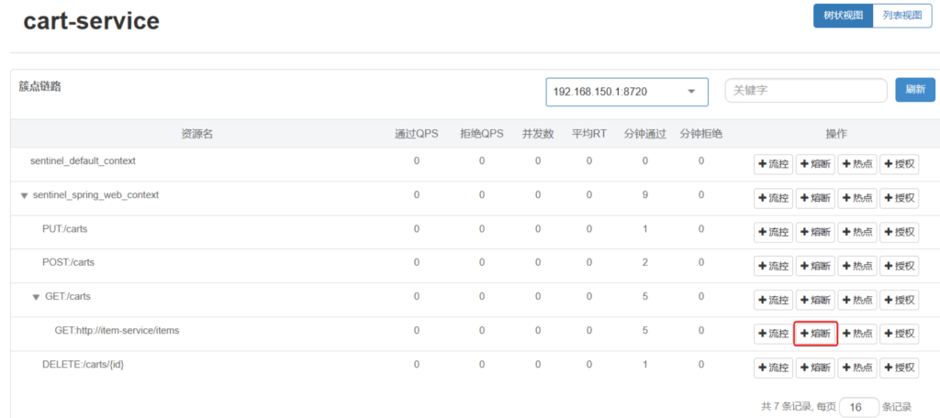940x418 pixels.
Task: Open the machine IP 192.168.150.1:8720 dropdown
Action: click(627, 92)
